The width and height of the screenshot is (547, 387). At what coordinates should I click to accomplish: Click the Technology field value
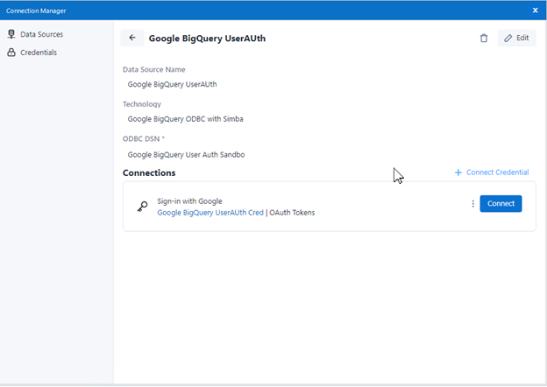coord(185,119)
